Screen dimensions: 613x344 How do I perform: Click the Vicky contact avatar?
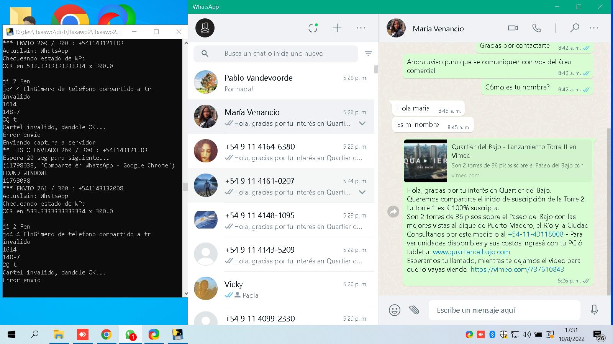pyautogui.click(x=206, y=288)
